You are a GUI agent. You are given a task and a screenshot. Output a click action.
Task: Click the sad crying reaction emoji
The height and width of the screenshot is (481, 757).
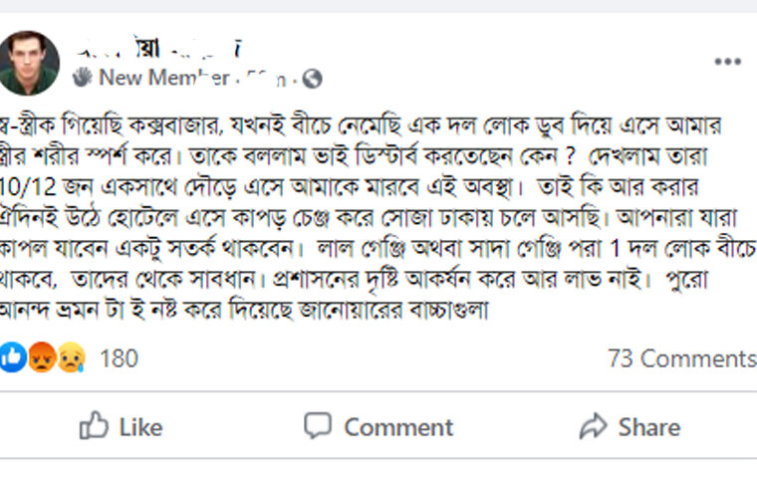tap(71, 358)
